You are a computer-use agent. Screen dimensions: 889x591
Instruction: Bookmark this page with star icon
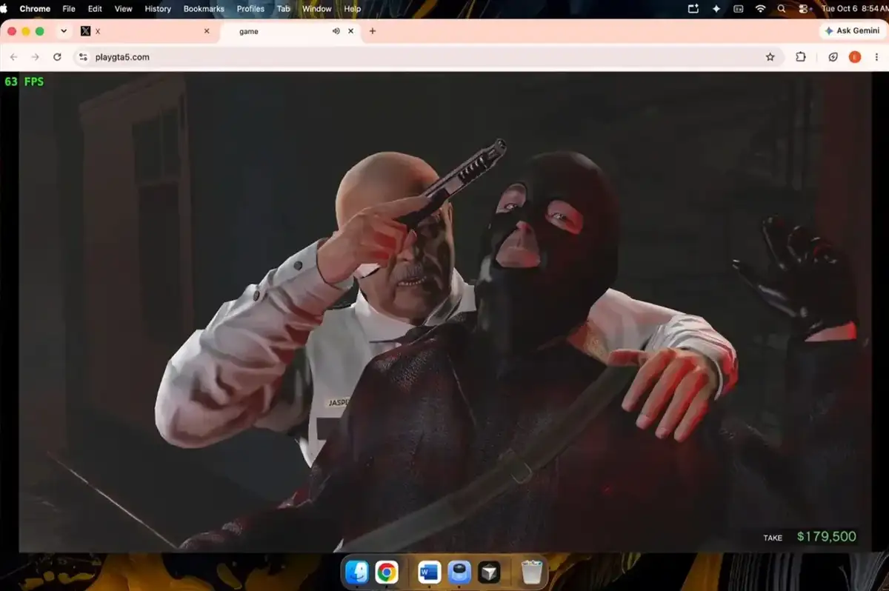click(x=770, y=57)
